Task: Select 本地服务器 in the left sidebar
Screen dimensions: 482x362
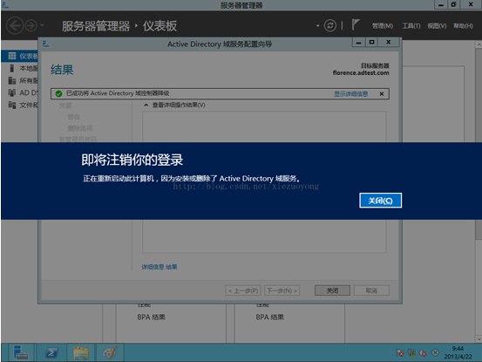Action: (20, 68)
